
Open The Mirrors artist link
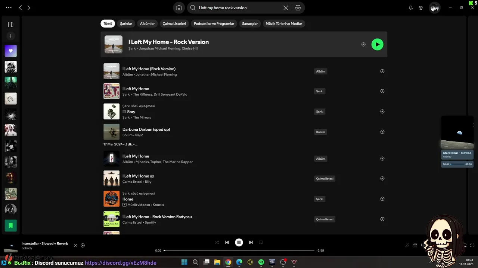(x=142, y=117)
